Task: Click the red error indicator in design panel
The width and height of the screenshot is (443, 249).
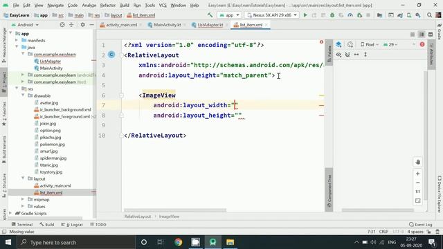Action: [x=422, y=44]
